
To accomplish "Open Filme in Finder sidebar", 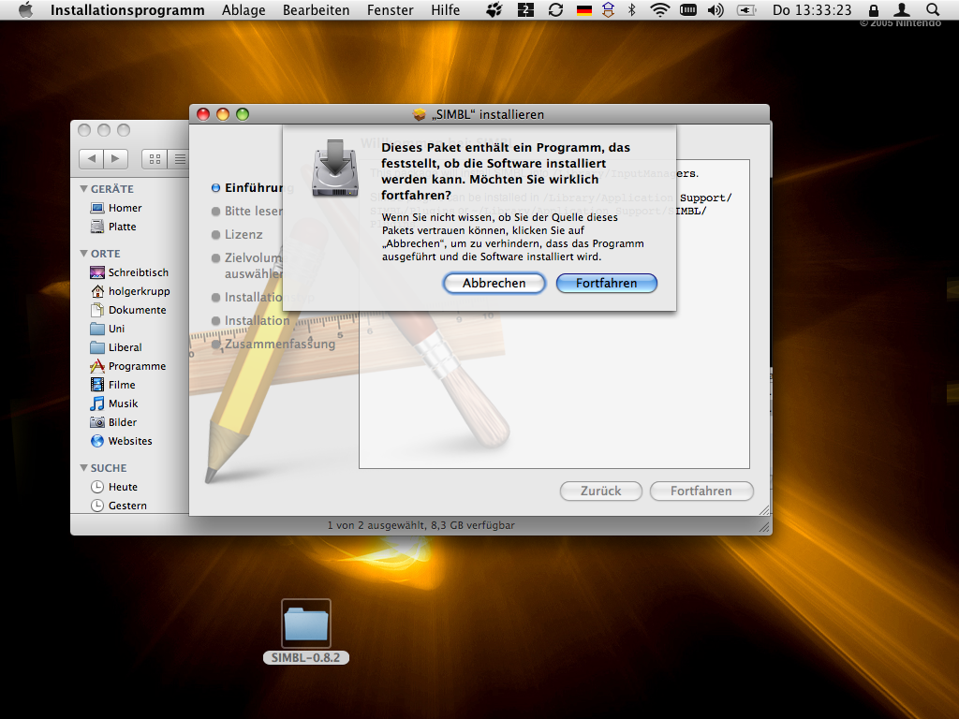I will 112,385.
